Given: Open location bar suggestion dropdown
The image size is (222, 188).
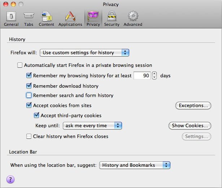Looking at the screenshot, I should tap(134, 165).
